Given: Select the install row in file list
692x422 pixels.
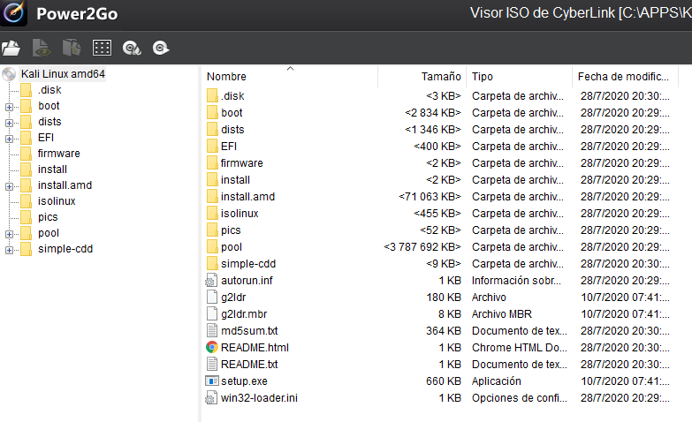Looking at the screenshot, I should tap(439, 180).
